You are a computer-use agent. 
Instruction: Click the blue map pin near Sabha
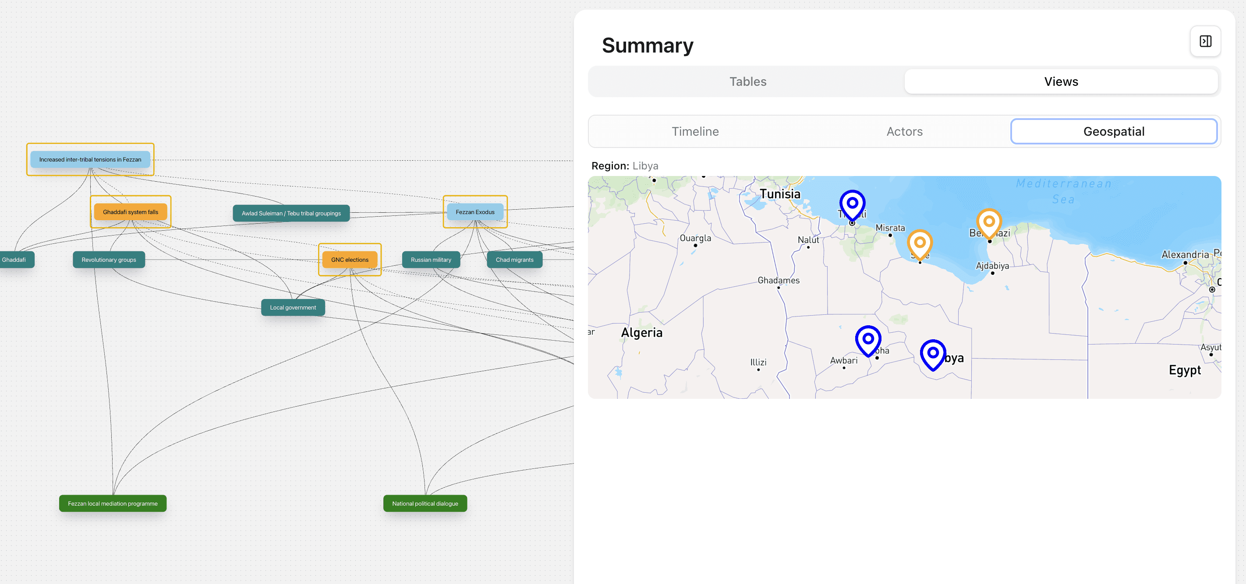tap(868, 341)
